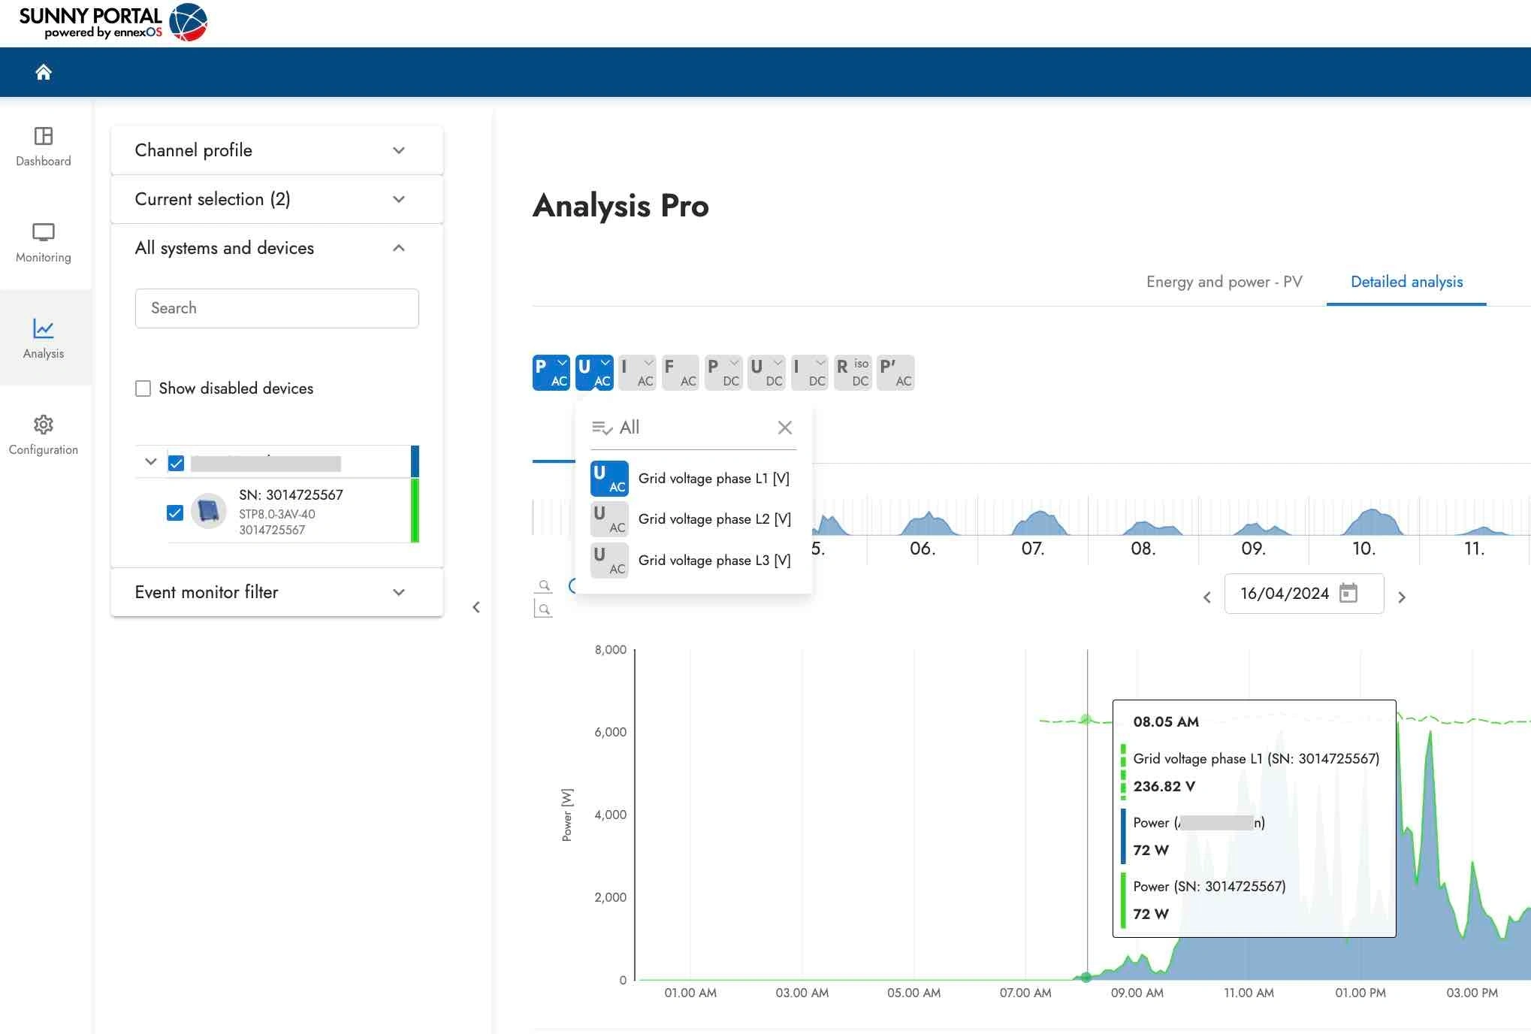Click the Search devices input field
Image resolution: width=1531 pixels, height=1034 pixels.
[x=276, y=308]
